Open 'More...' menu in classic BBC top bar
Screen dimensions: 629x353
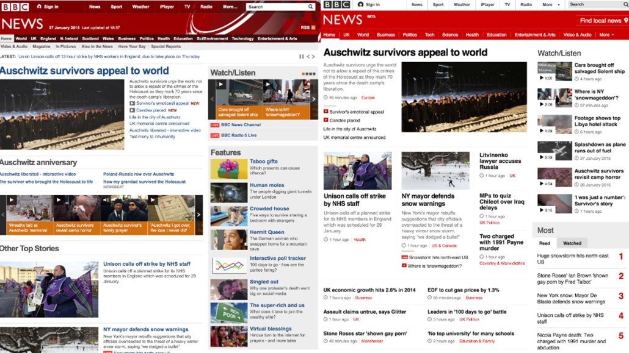click(230, 7)
